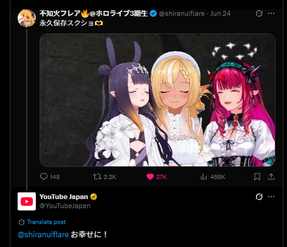Bookmark the shiranuiflare tweet
287x247 pixels.
[257, 177]
